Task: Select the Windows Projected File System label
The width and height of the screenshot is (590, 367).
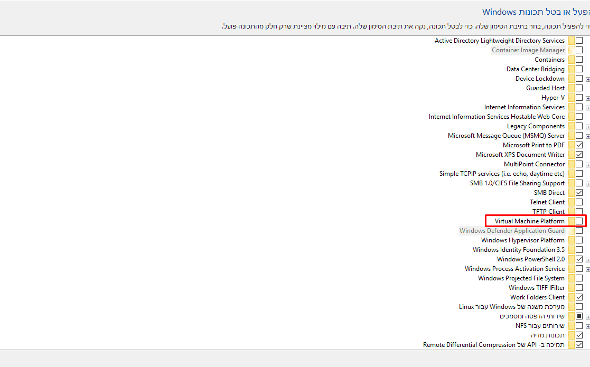Action: (x=521, y=278)
